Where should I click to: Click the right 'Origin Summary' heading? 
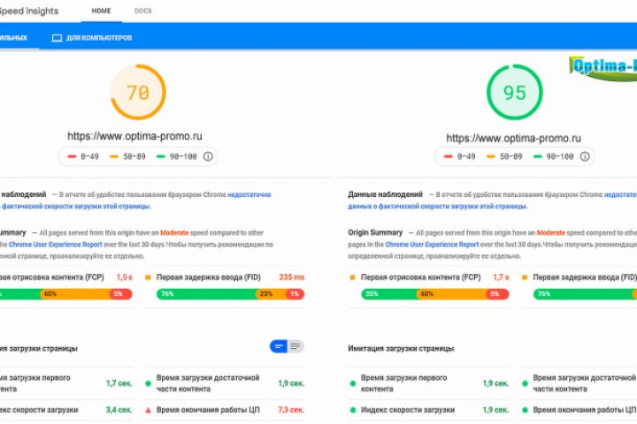pyautogui.click(x=375, y=233)
